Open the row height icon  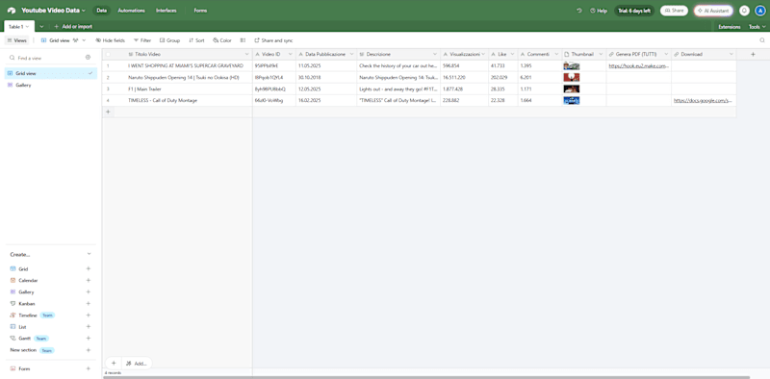pos(243,40)
